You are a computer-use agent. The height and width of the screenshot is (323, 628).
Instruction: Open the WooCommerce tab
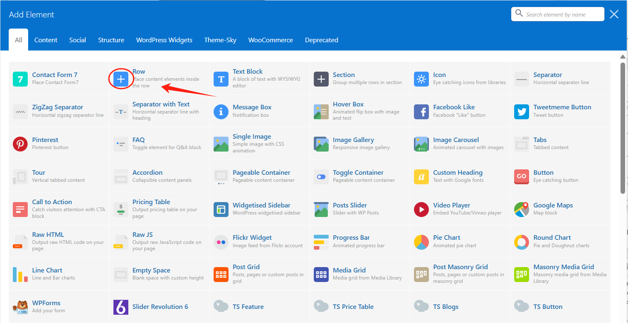point(270,40)
